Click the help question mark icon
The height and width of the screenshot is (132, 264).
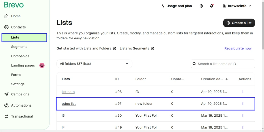point(201,6)
